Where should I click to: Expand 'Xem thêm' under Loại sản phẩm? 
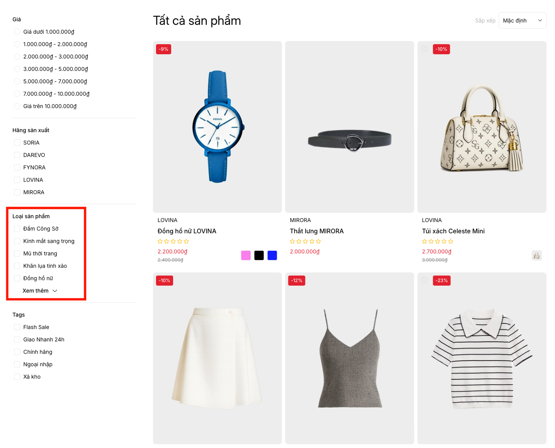tap(40, 291)
